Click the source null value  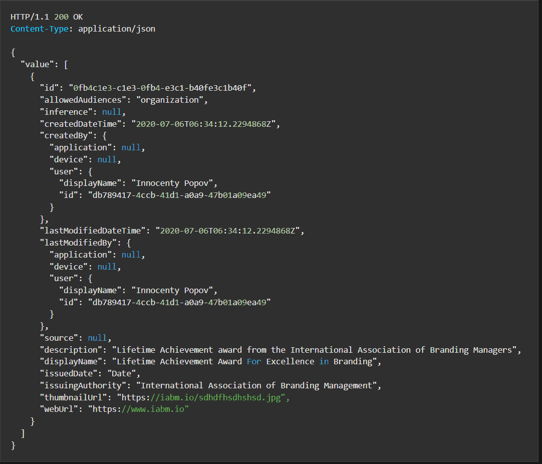97,338
